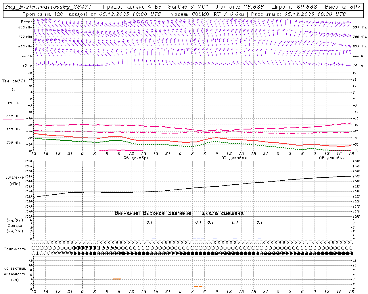Click the '07 декабря' date label
This screenshot has height=294, width=368.
(234, 158)
